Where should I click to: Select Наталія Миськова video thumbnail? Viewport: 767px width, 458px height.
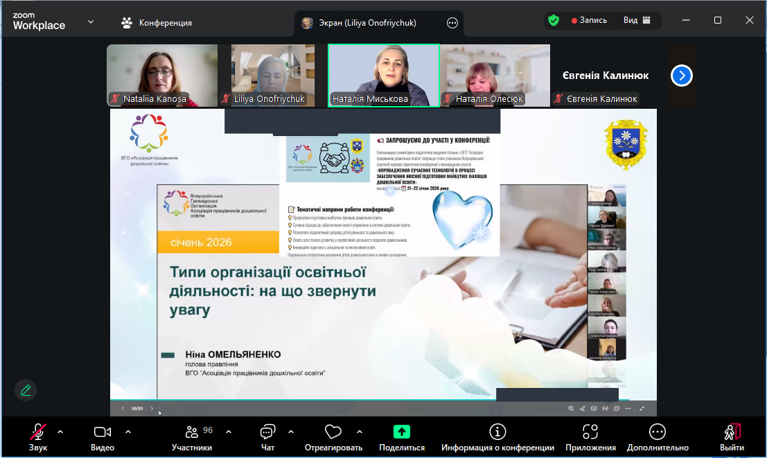pos(383,75)
